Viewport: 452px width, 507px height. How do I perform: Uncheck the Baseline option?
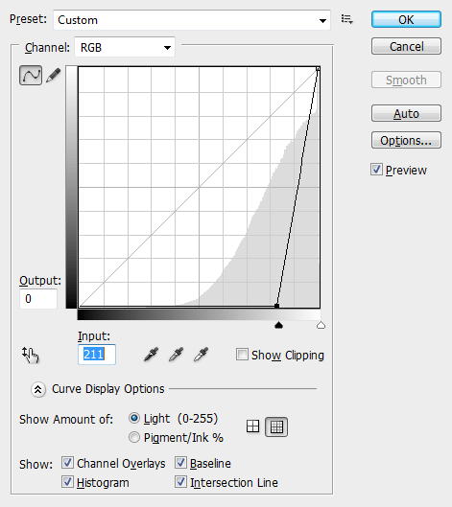pos(180,463)
